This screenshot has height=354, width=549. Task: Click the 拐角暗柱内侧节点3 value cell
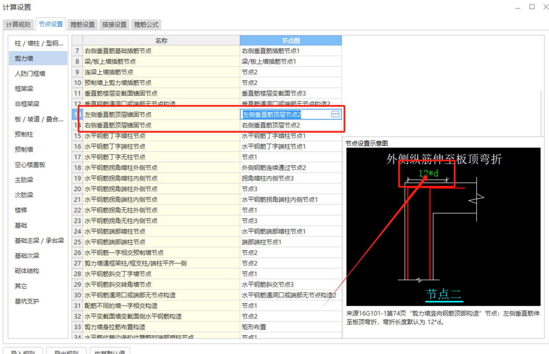click(291, 178)
